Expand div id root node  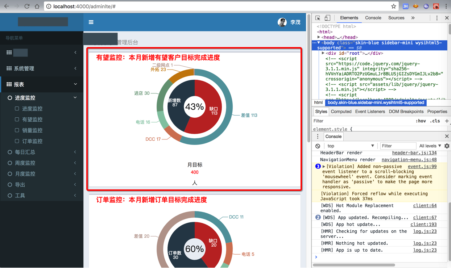(x=323, y=53)
